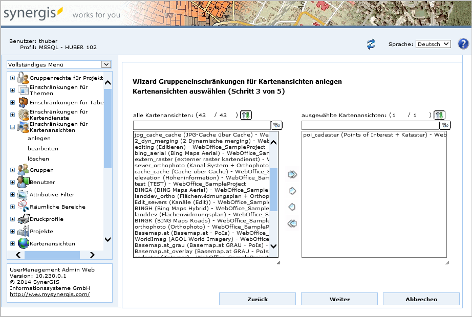This screenshot has width=472, height=317.
Task: Select poi_cadaster entry in selected list
Action: click(374, 135)
